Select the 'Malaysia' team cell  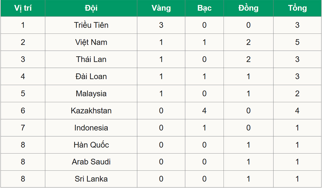click(91, 94)
